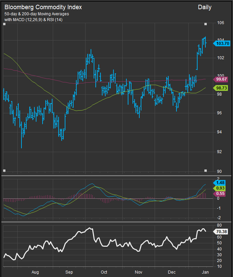
Task: Click the Dec label on the date axis
Action: coord(172,272)
